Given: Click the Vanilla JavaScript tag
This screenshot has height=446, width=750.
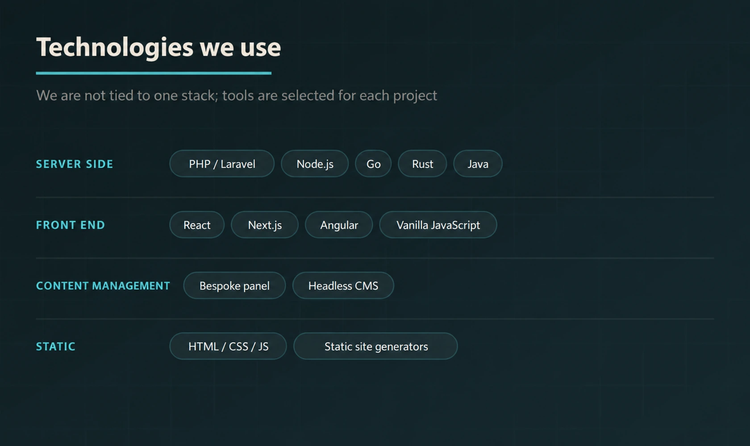Looking at the screenshot, I should click(438, 225).
